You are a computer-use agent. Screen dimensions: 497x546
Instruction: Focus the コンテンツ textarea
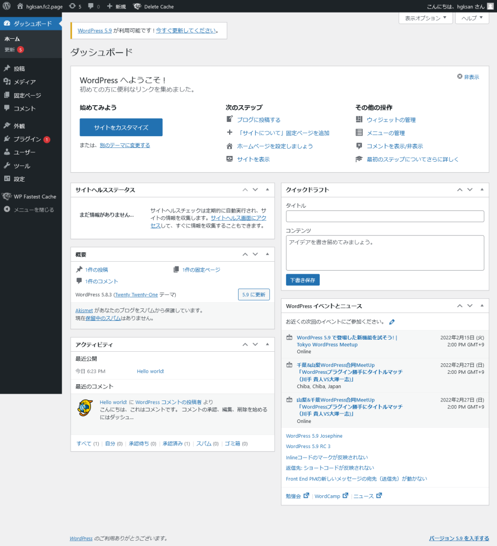(385, 253)
